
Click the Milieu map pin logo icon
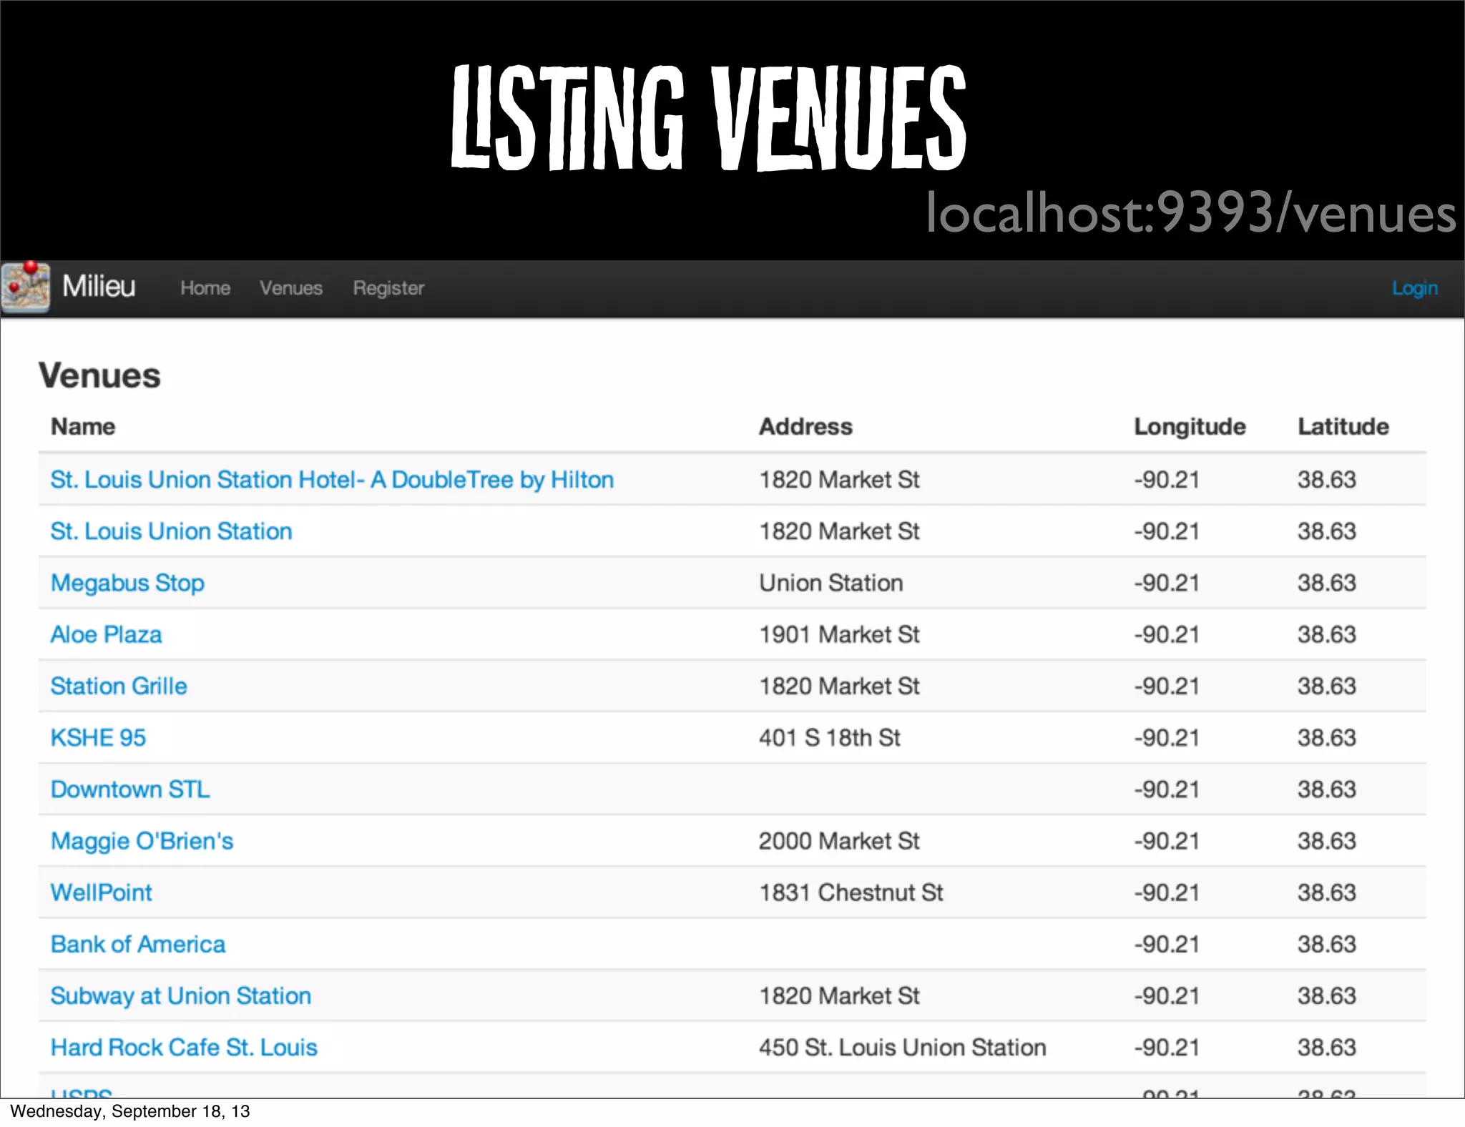tap(26, 287)
